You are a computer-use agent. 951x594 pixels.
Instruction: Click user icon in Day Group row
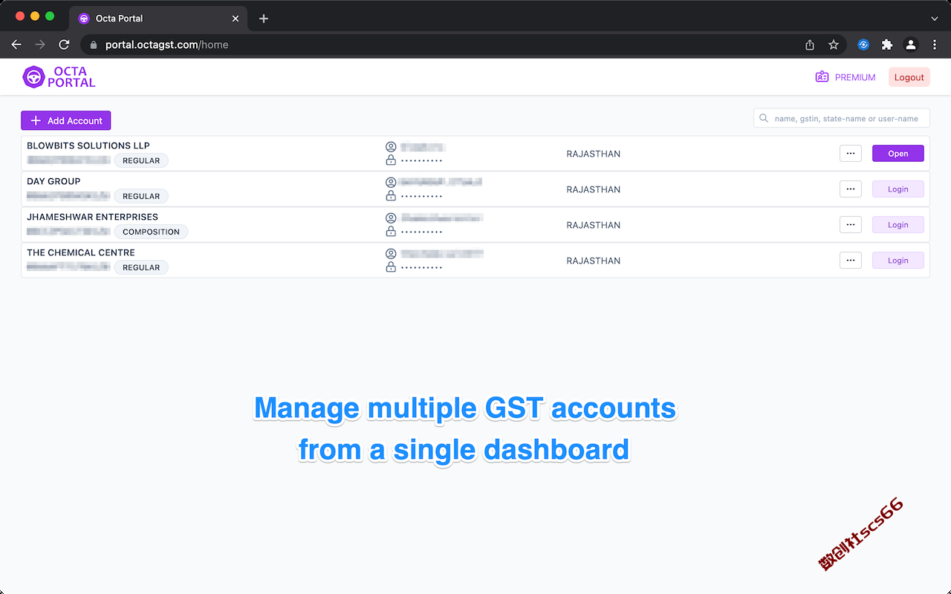point(391,183)
